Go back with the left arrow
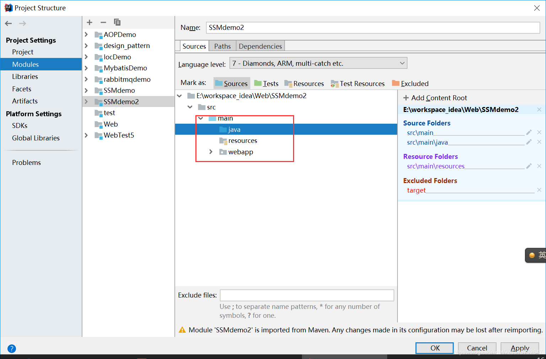 9,23
